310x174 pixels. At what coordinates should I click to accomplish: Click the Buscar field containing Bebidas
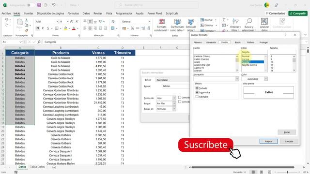coord(175,86)
